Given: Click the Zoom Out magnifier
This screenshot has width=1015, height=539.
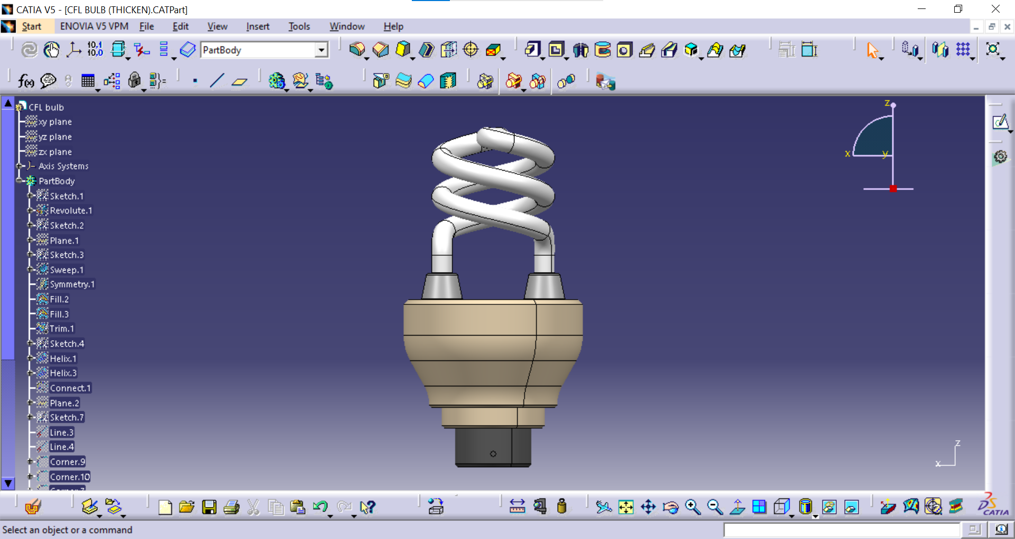Looking at the screenshot, I should point(715,507).
